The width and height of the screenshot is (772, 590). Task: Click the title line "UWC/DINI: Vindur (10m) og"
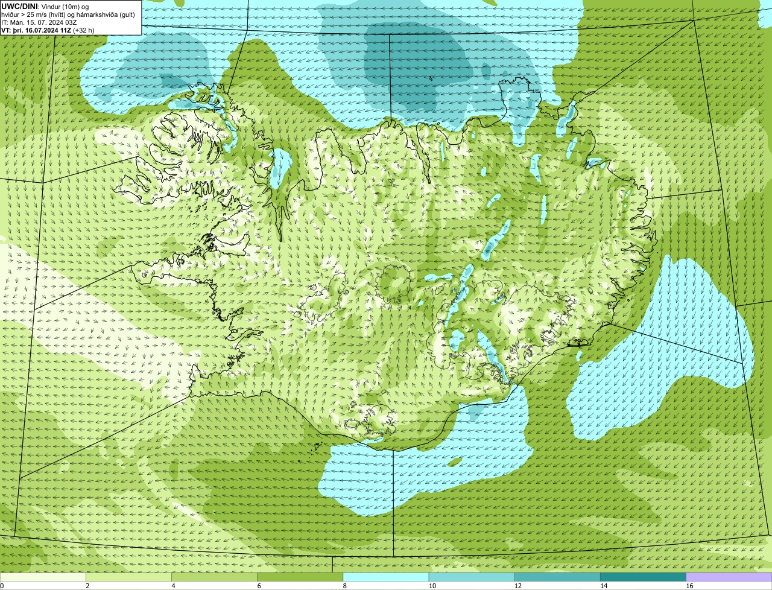pyautogui.click(x=45, y=6)
